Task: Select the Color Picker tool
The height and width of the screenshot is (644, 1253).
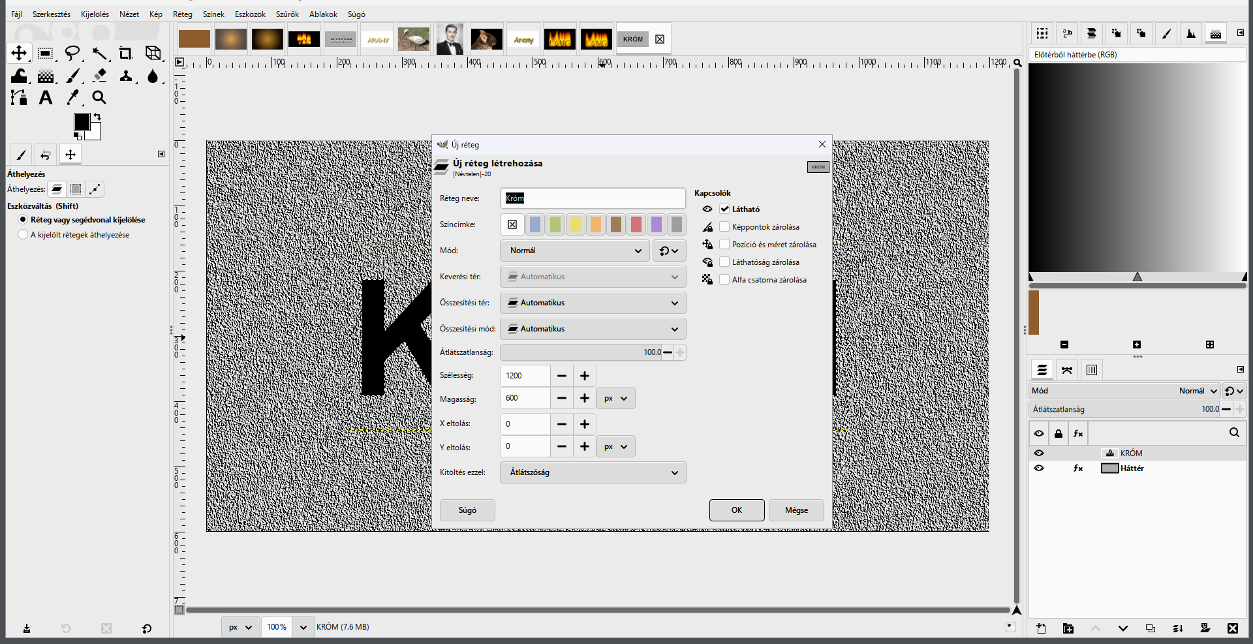Action: point(72,97)
